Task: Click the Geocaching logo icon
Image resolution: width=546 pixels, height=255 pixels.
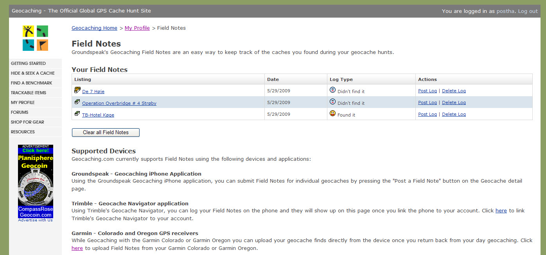Action: tap(35, 38)
